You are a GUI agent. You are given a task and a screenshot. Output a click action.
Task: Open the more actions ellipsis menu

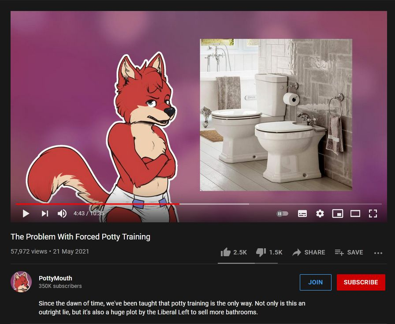click(x=378, y=253)
